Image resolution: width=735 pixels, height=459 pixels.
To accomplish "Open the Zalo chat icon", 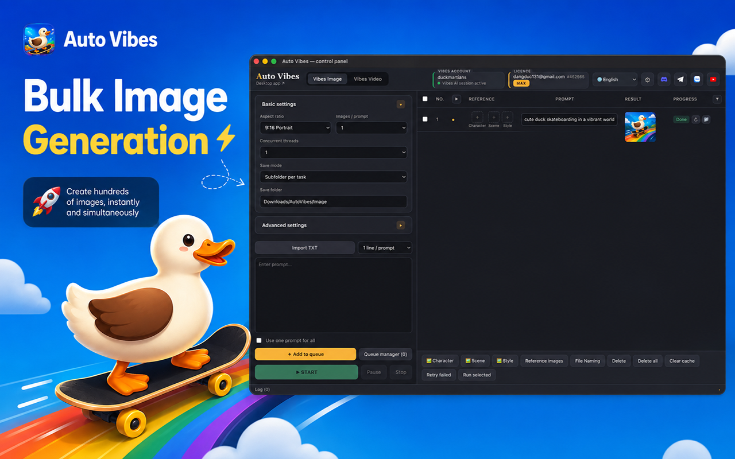I will click(x=697, y=80).
